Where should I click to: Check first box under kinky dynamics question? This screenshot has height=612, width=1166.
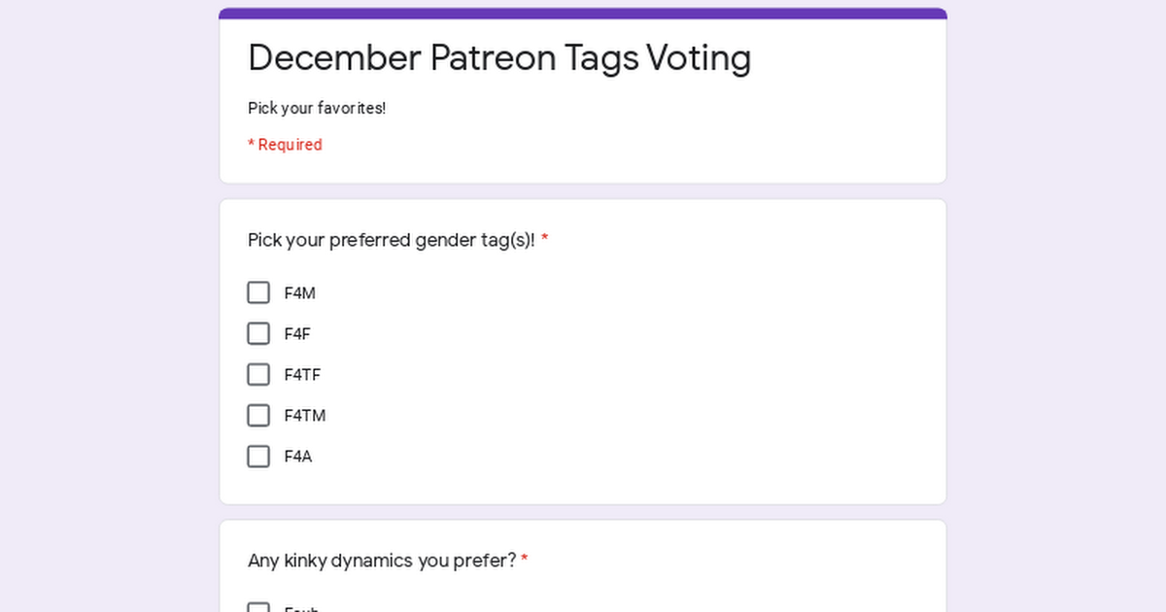tap(258, 607)
